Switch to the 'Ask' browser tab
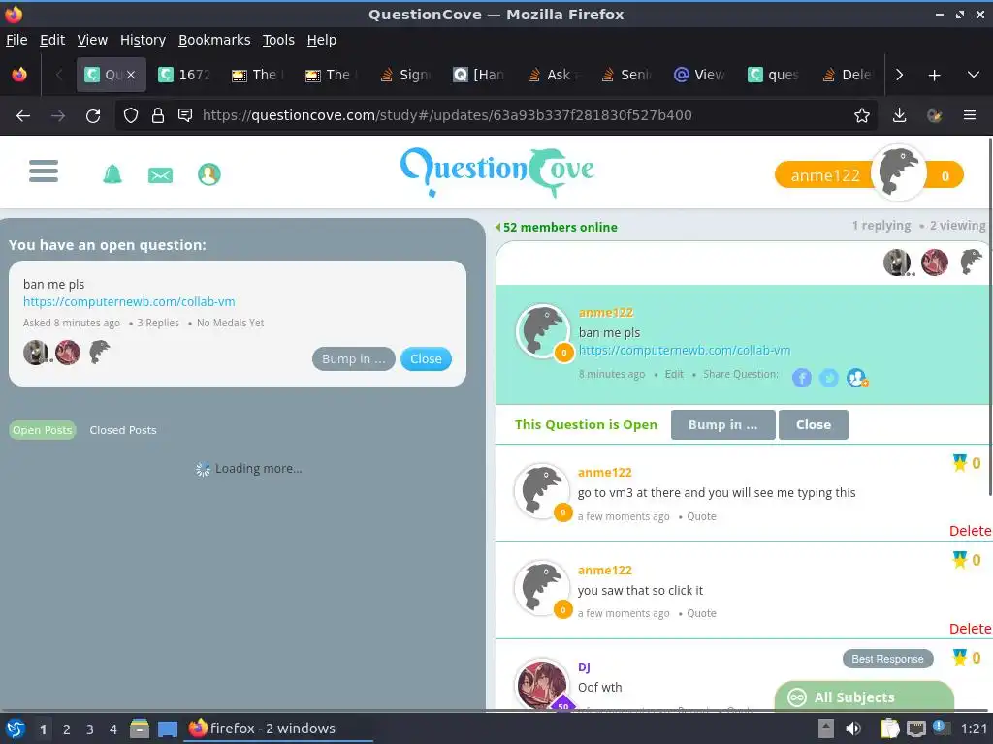This screenshot has width=993, height=744. [x=554, y=75]
